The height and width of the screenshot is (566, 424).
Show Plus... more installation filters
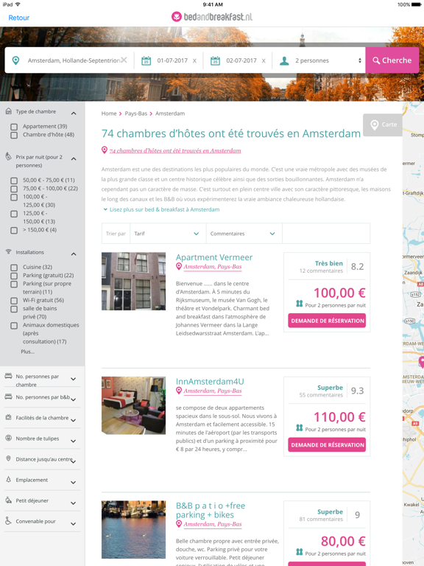(28, 352)
